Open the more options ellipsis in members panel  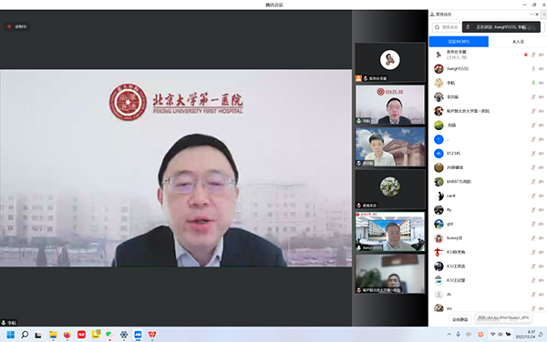point(532,15)
